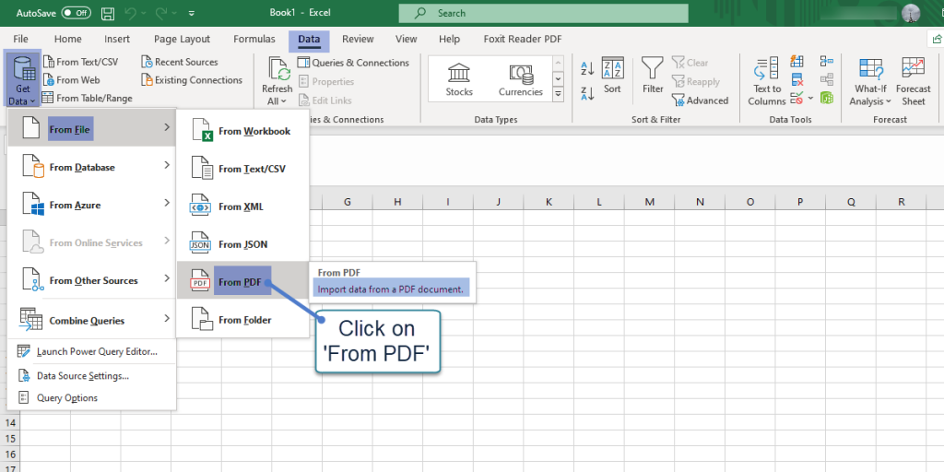Open Existing Connections

click(x=192, y=80)
